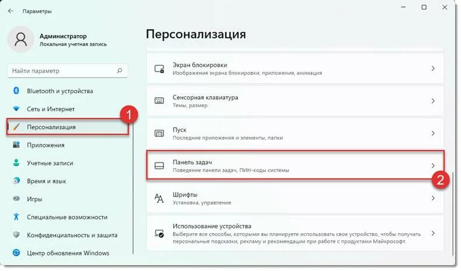461x271 pixels.
Task: Open Время и язык section
Action: click(68, 181)
